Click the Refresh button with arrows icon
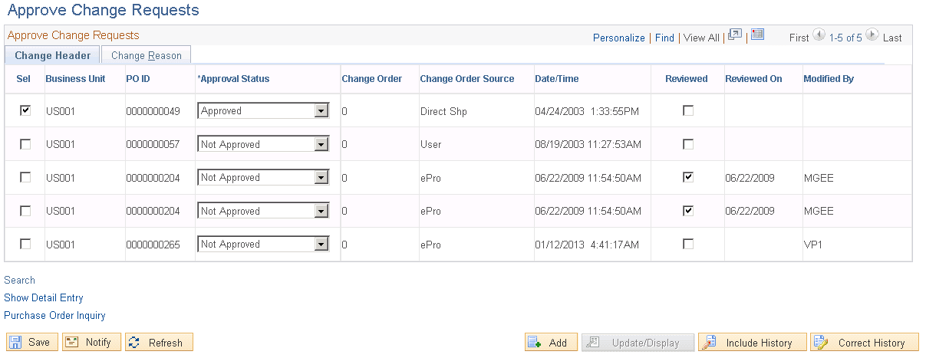 tap(159, 343)
